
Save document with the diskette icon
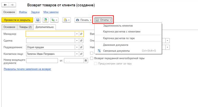(x=38, y=20)
